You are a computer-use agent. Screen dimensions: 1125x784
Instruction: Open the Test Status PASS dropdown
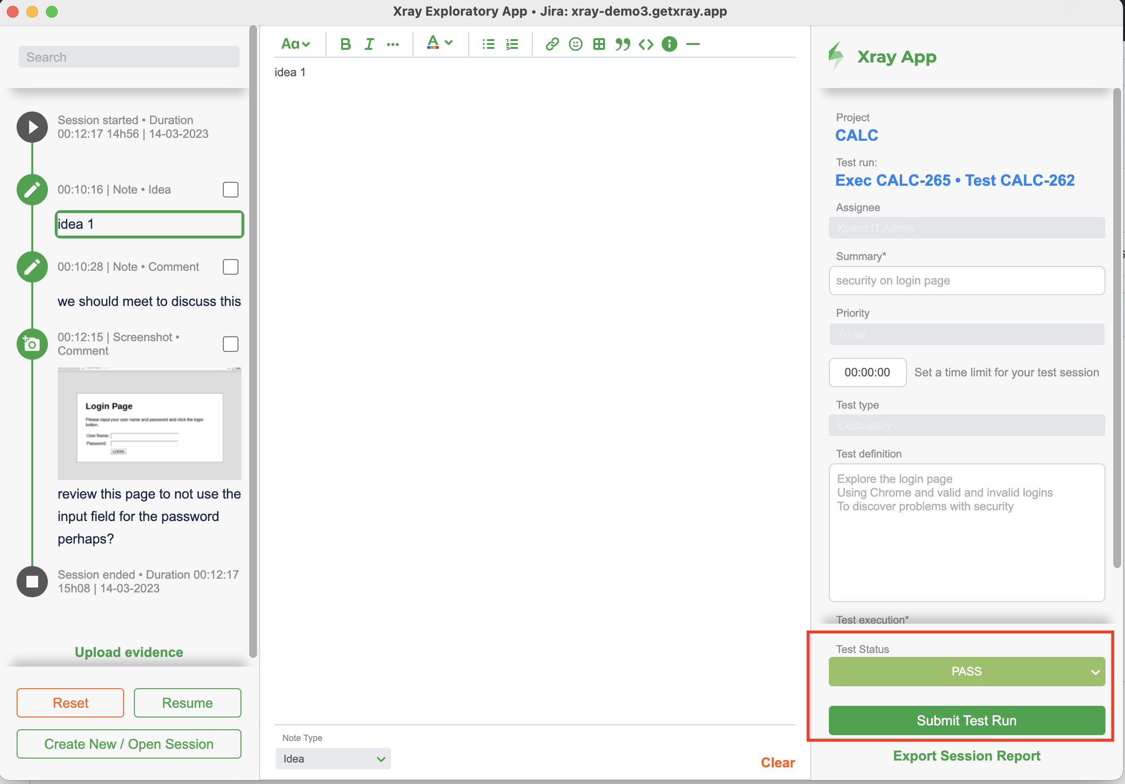tap(967, 671)
